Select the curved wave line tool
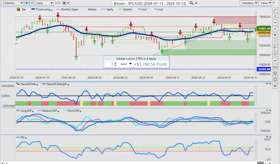This screenshot has height=164, width=280. [x=275, y=61]
